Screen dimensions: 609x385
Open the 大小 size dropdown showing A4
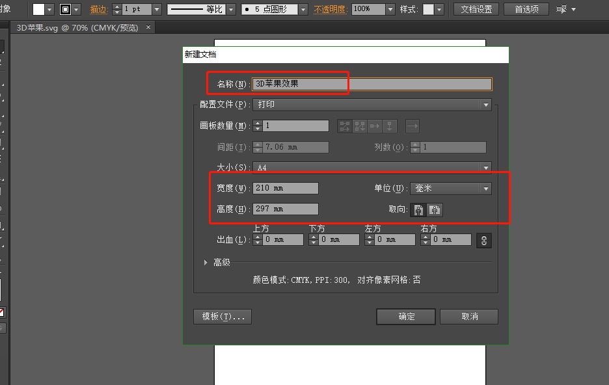[x=485, y=167]
